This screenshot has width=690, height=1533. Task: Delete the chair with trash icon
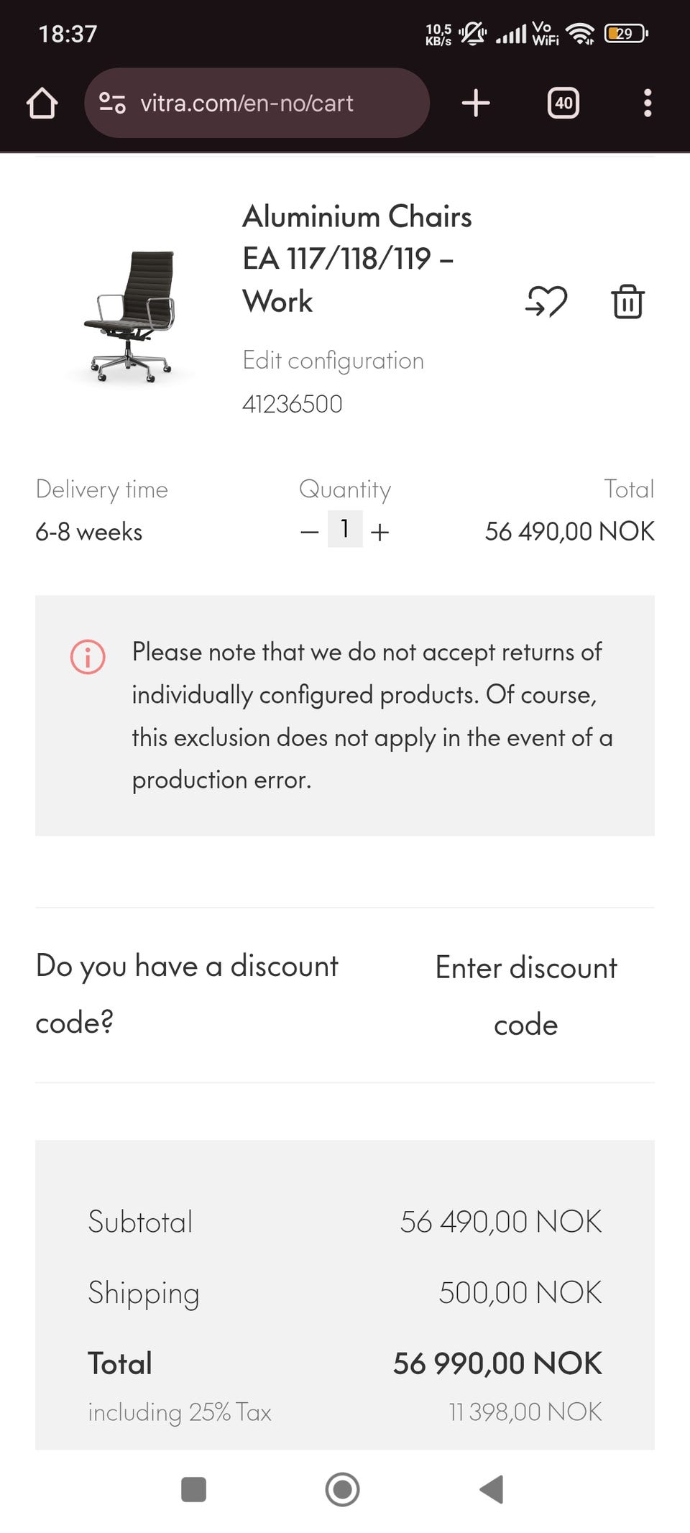(627, 302)
